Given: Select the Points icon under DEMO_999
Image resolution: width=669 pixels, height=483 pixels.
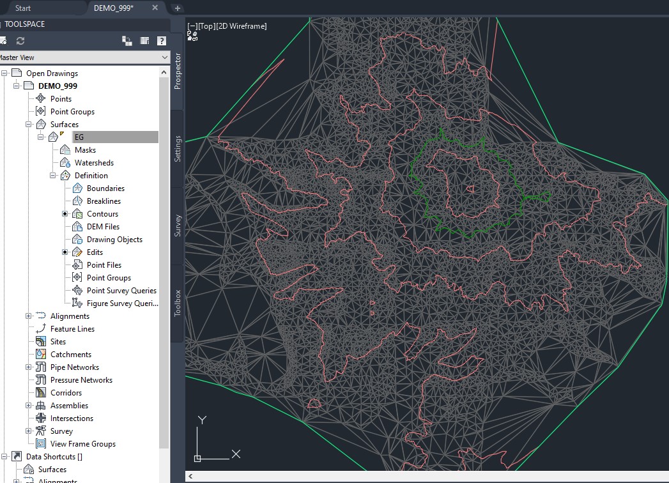Looking at the screenshot, I should click(40, 98).
